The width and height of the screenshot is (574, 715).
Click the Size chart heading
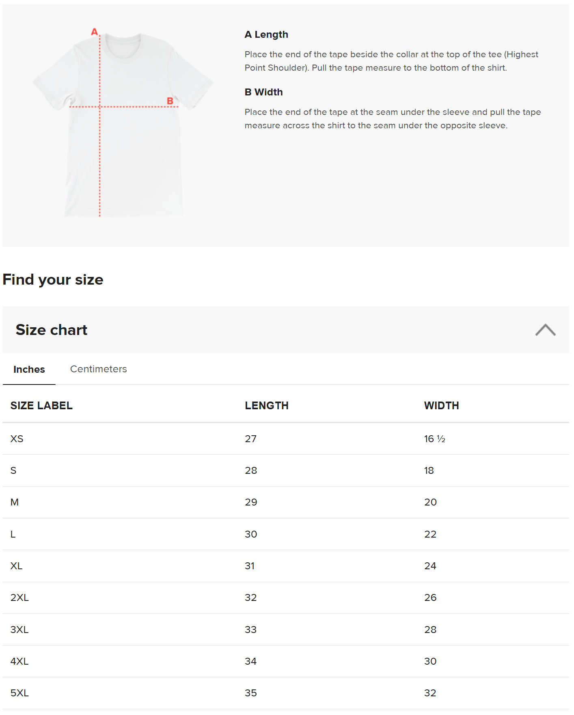tap(52, 330)
